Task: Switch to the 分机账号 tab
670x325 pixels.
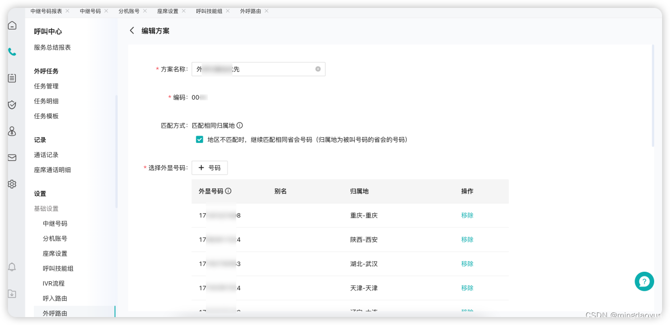Action: [x=129, y=10]
